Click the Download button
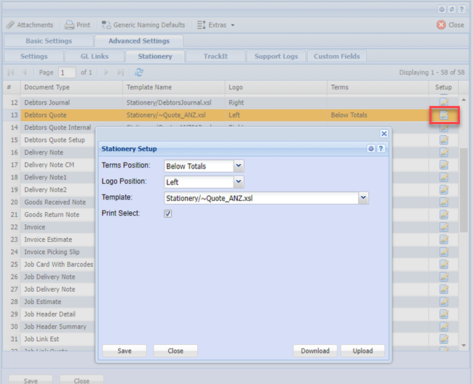The height and width of the screenshot is (384, 473). (x=315, y=351)
